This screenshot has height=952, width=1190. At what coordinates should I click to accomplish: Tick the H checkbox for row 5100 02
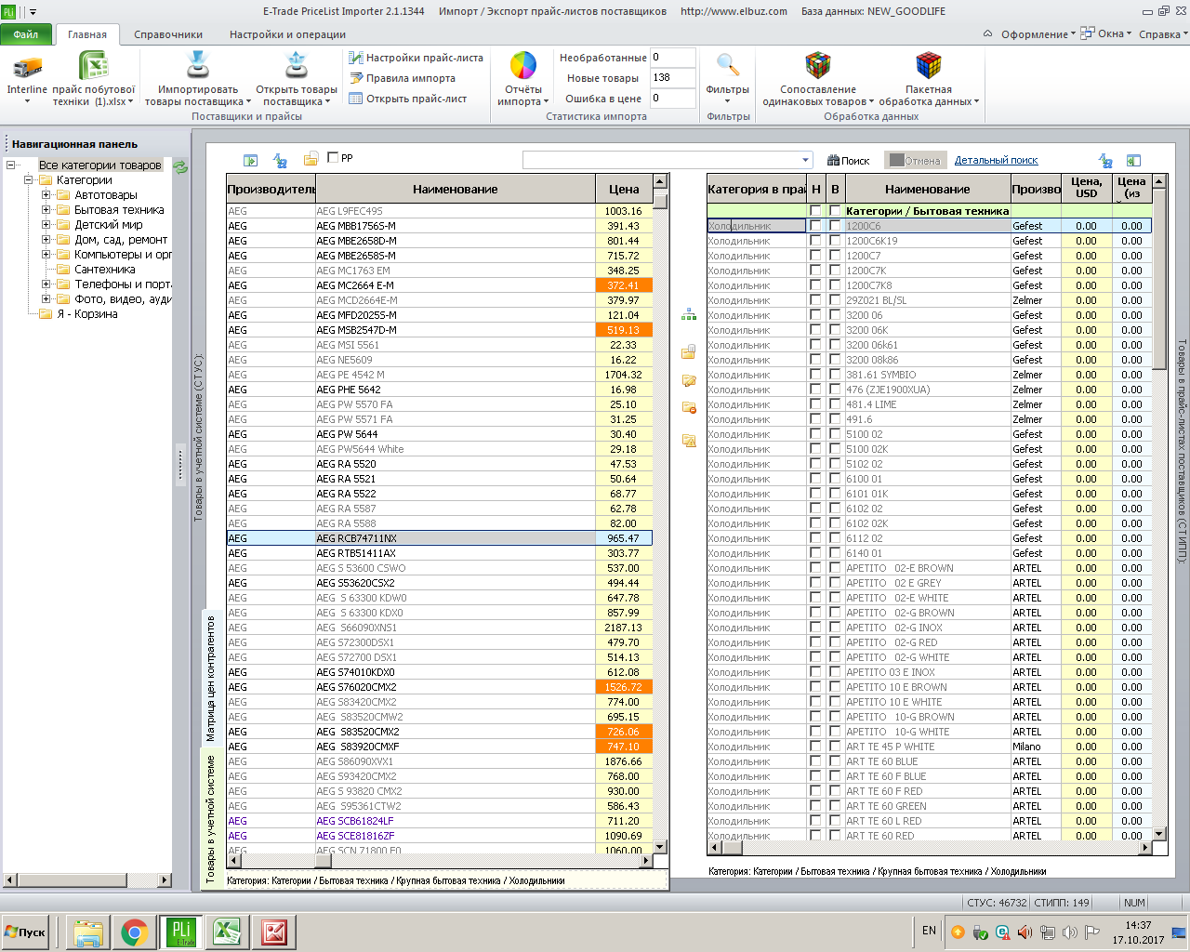point(815,434)
